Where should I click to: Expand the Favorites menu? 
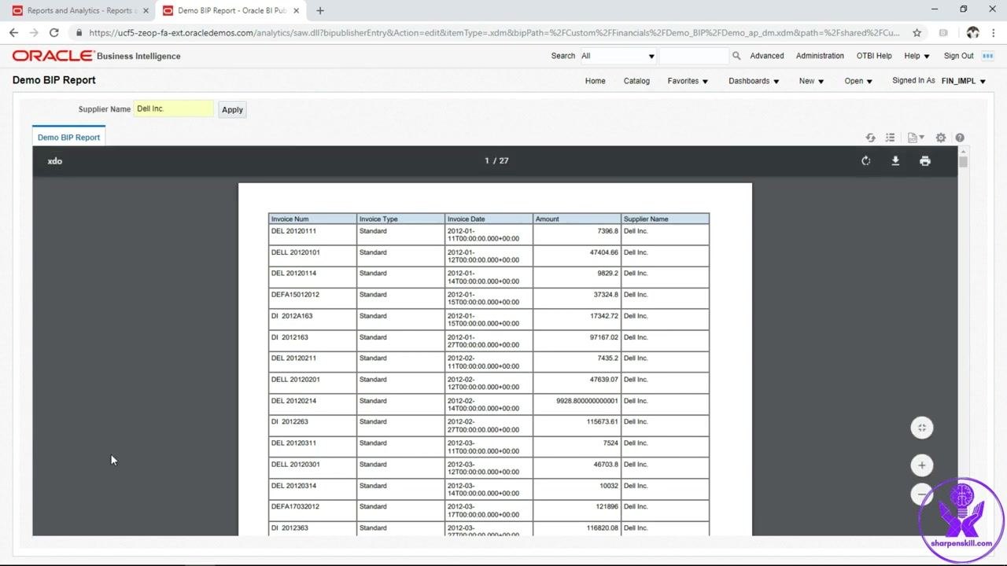(688, 81)
